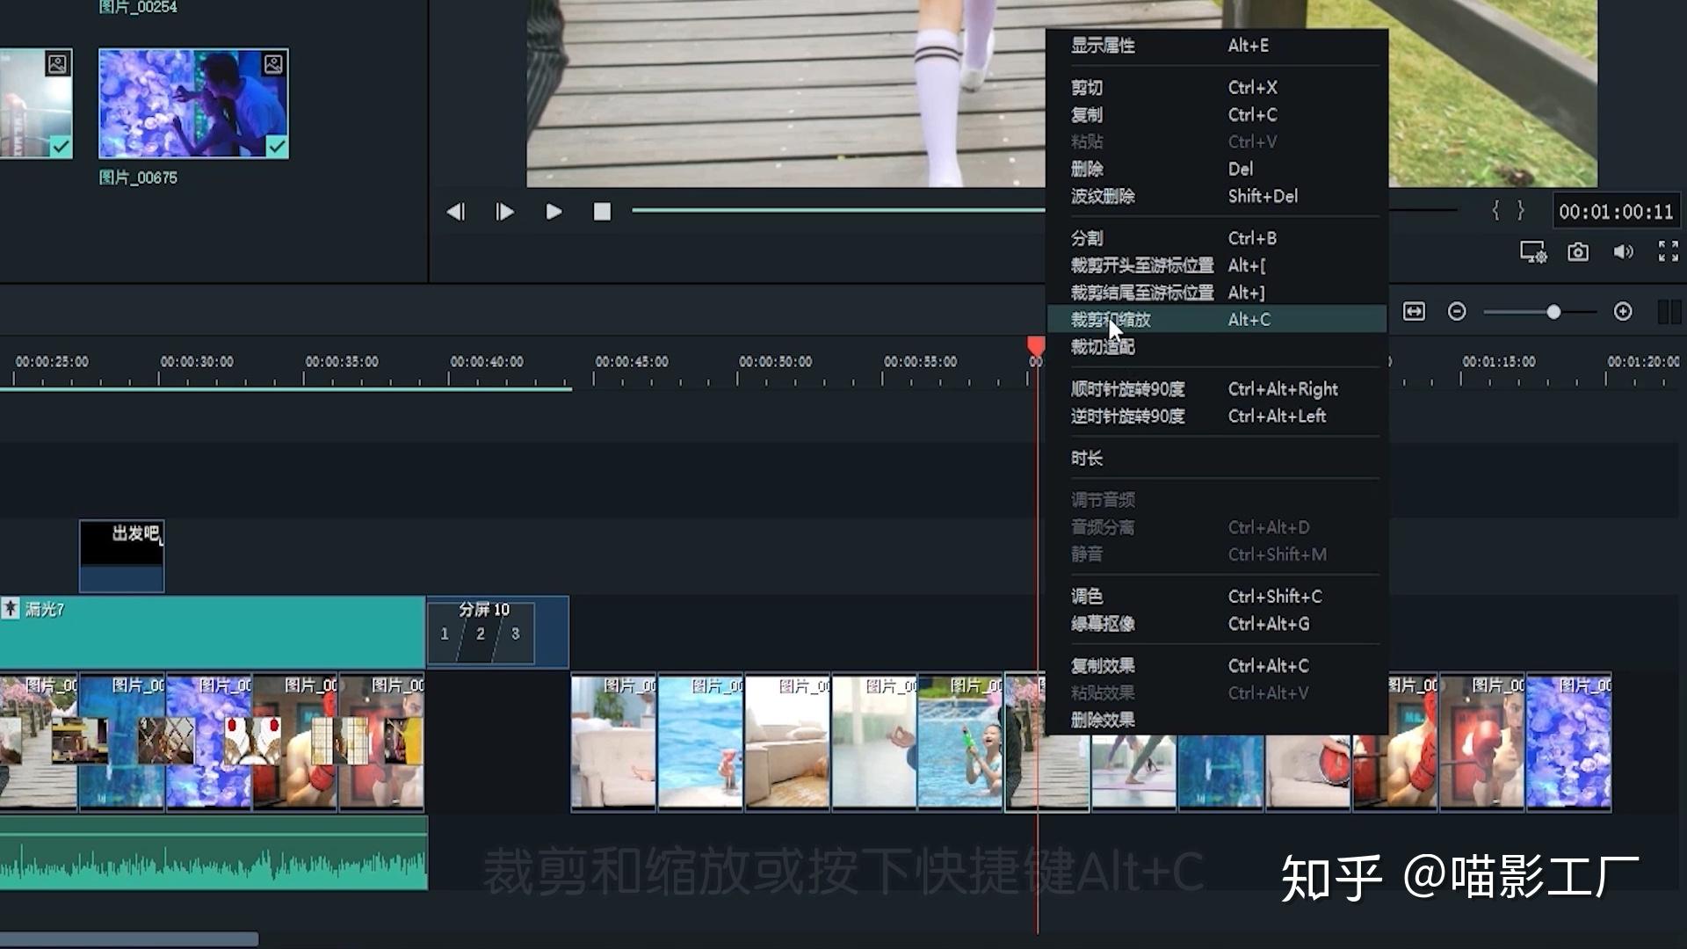1687x949 pixels.
Task: Choose 裁剪结尾至游标位置 option
Action: tap(1216, 293)
